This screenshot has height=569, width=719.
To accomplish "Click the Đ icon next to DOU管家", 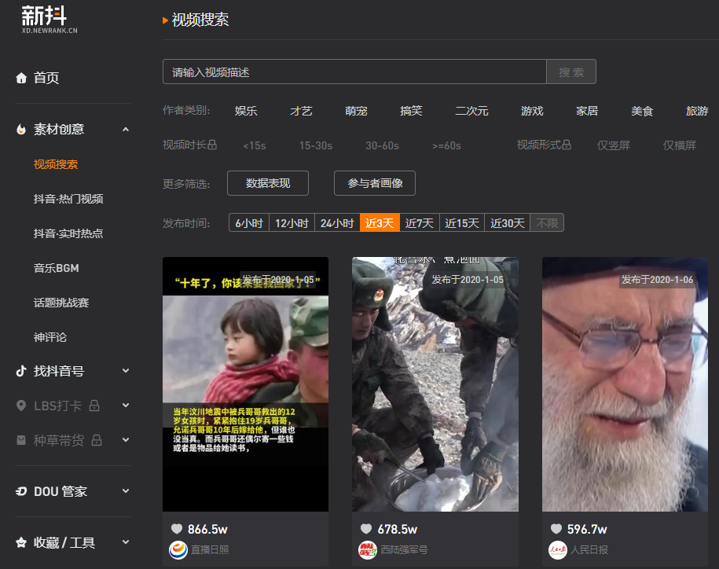I will 22,490.
